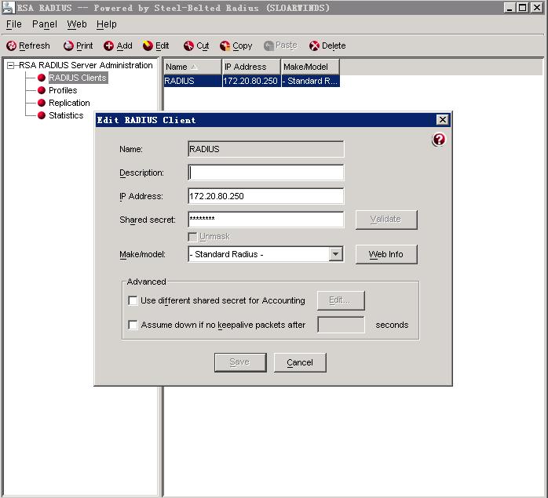Click the Name input field

[x=266, y=149]
